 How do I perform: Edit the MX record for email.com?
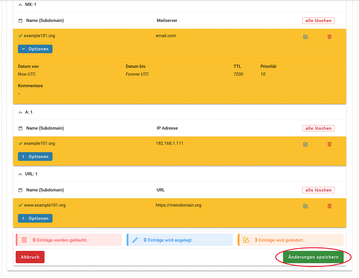(306, 37)
